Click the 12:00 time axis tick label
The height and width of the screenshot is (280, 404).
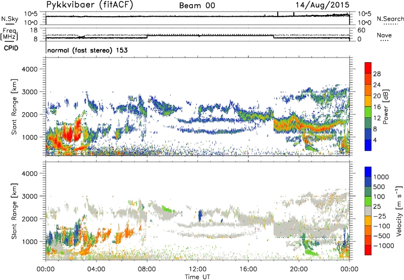click(x=197, y=269)
